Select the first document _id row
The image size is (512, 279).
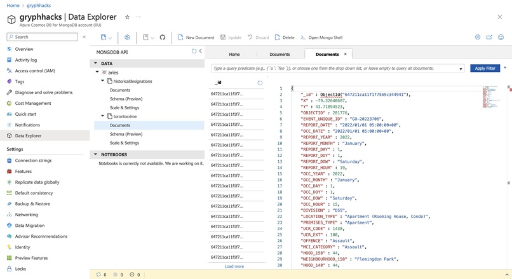pos(236,94)
